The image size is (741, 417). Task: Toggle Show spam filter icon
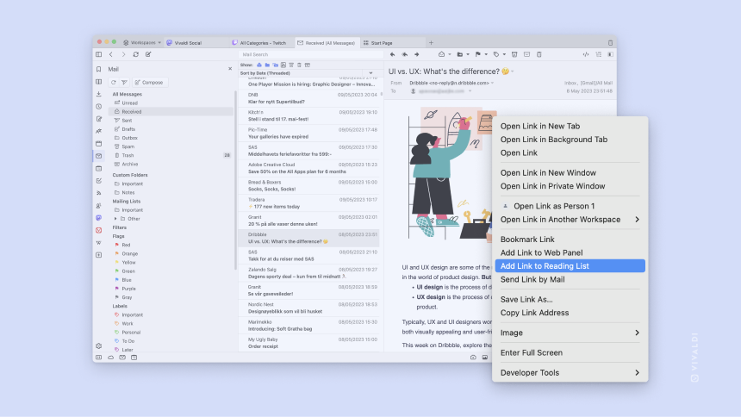click(x=291, y=65)
